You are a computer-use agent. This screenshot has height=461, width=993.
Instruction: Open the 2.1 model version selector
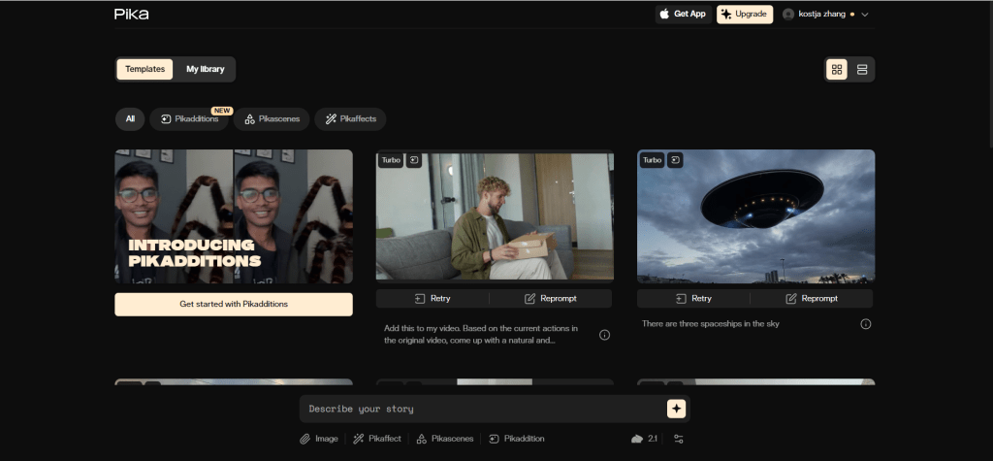pyautogui.click(x=644, y=439)
